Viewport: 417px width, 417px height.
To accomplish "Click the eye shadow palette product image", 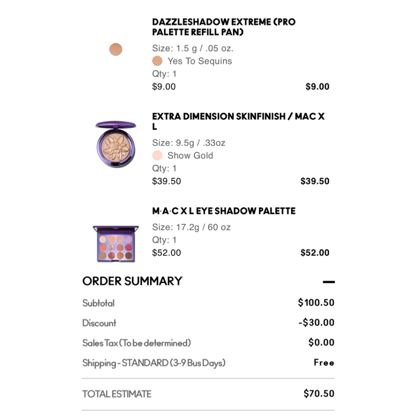I will 116,243.
